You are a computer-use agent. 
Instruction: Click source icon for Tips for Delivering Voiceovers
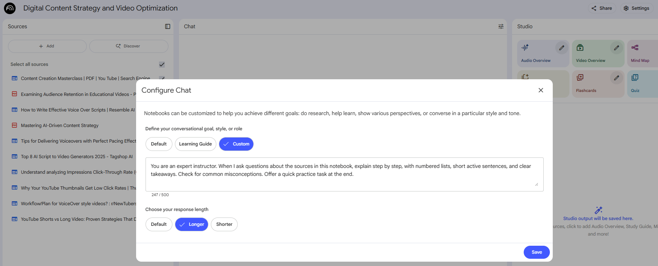pyautogui.click(x=15, y=141)
